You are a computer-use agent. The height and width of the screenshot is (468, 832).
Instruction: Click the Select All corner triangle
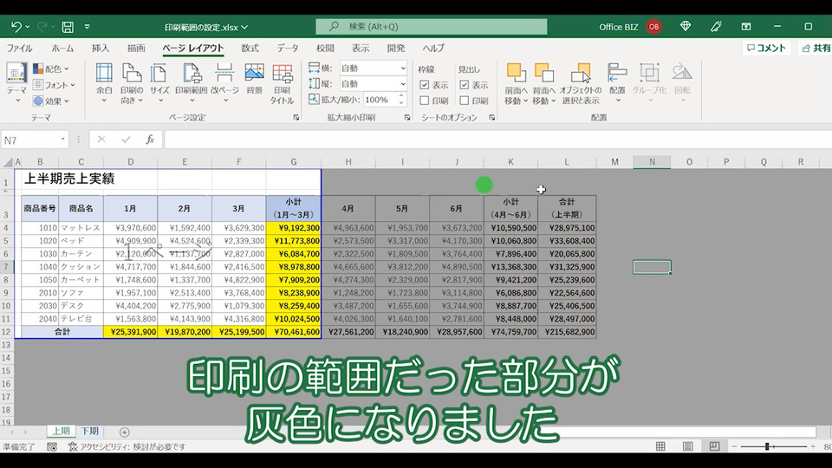[x=8, y=162]
